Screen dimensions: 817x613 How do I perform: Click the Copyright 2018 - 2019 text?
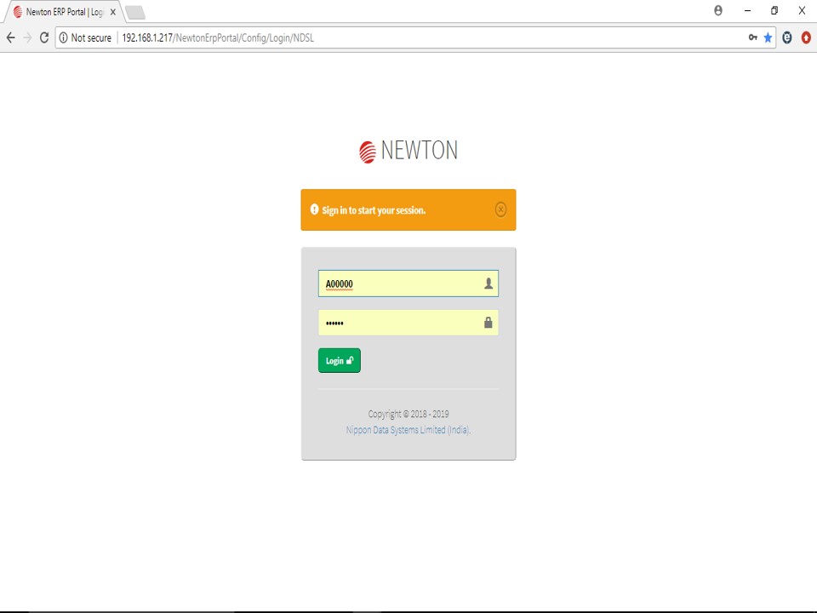408,414
